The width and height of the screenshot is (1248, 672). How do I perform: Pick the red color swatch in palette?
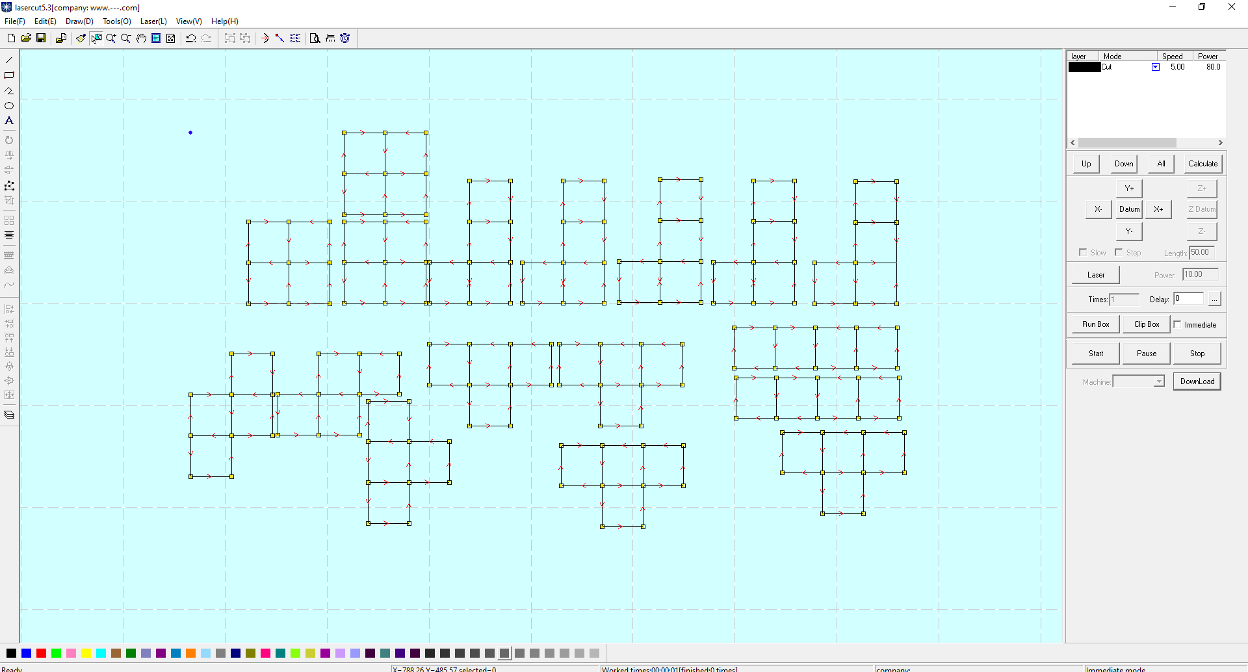[42, 653]
